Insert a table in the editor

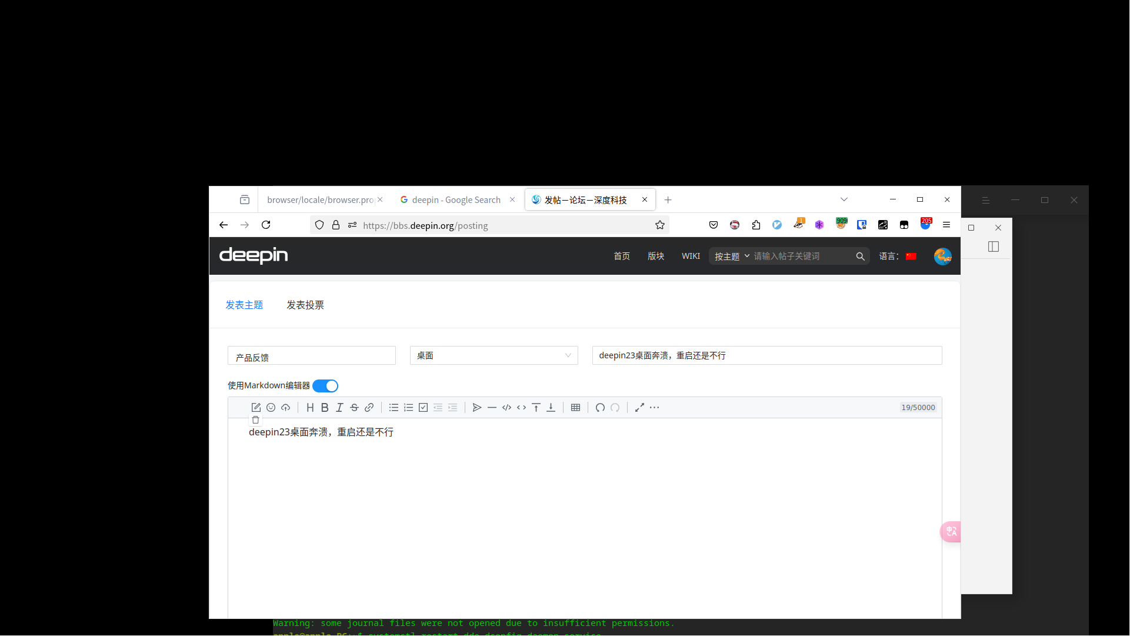click(575, 408)
